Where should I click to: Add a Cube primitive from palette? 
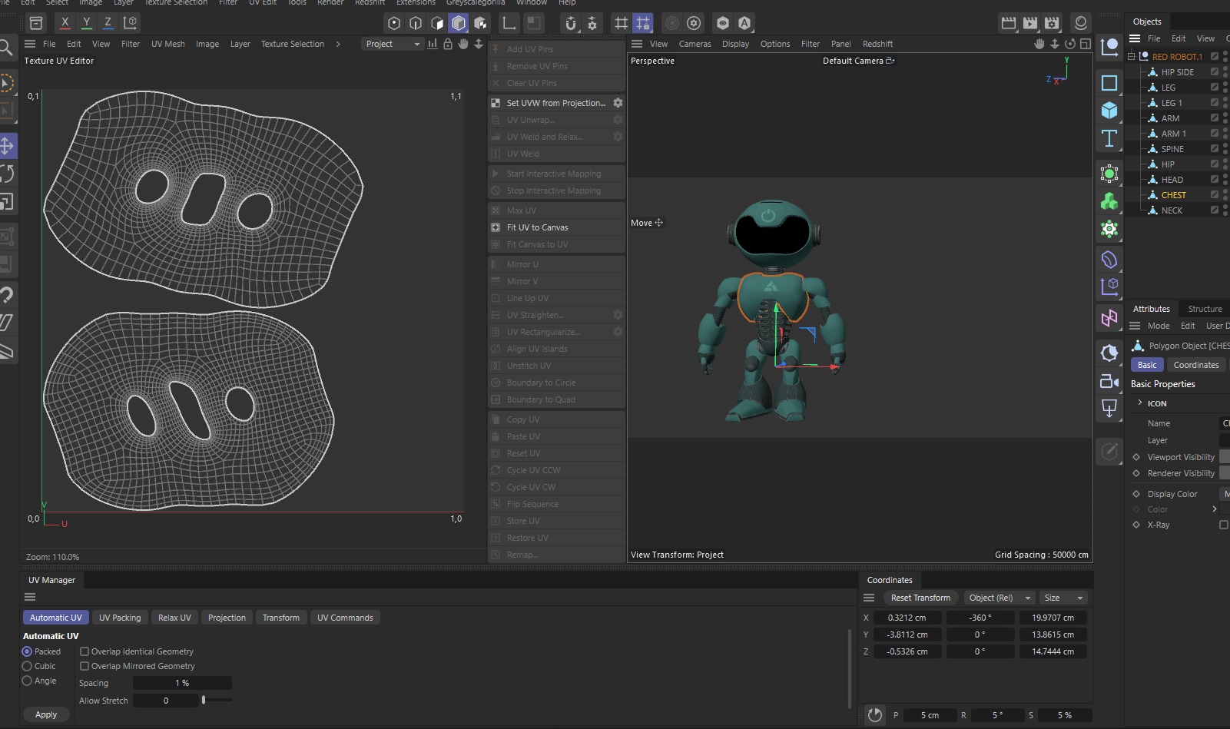click(1109, 111)
